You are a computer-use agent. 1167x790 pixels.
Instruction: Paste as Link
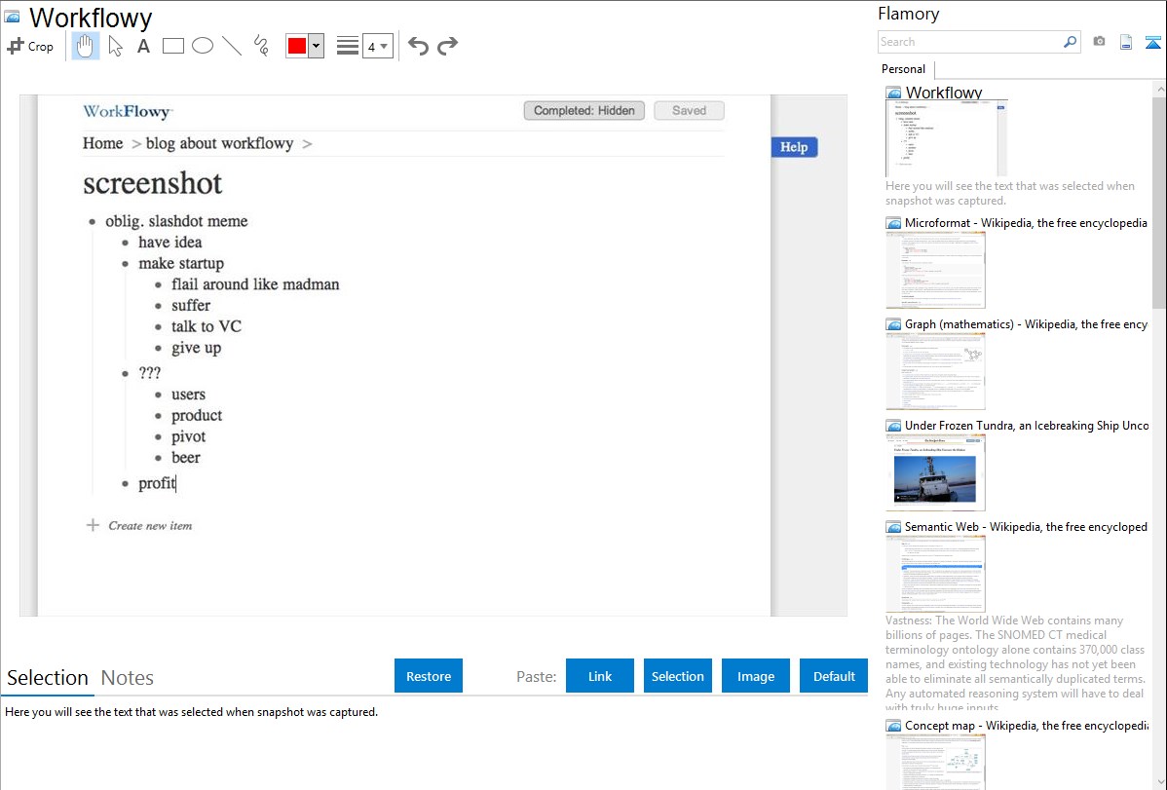(600, 676)
